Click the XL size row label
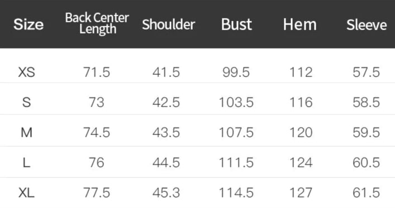Screen dimensions: 395x208 (x=26, y=193)
